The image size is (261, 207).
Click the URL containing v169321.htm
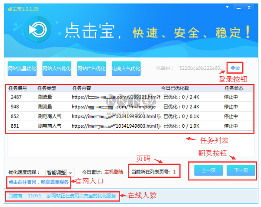[x=116, y=97]
